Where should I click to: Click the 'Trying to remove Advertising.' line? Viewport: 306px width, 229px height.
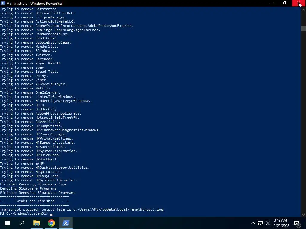30,122
